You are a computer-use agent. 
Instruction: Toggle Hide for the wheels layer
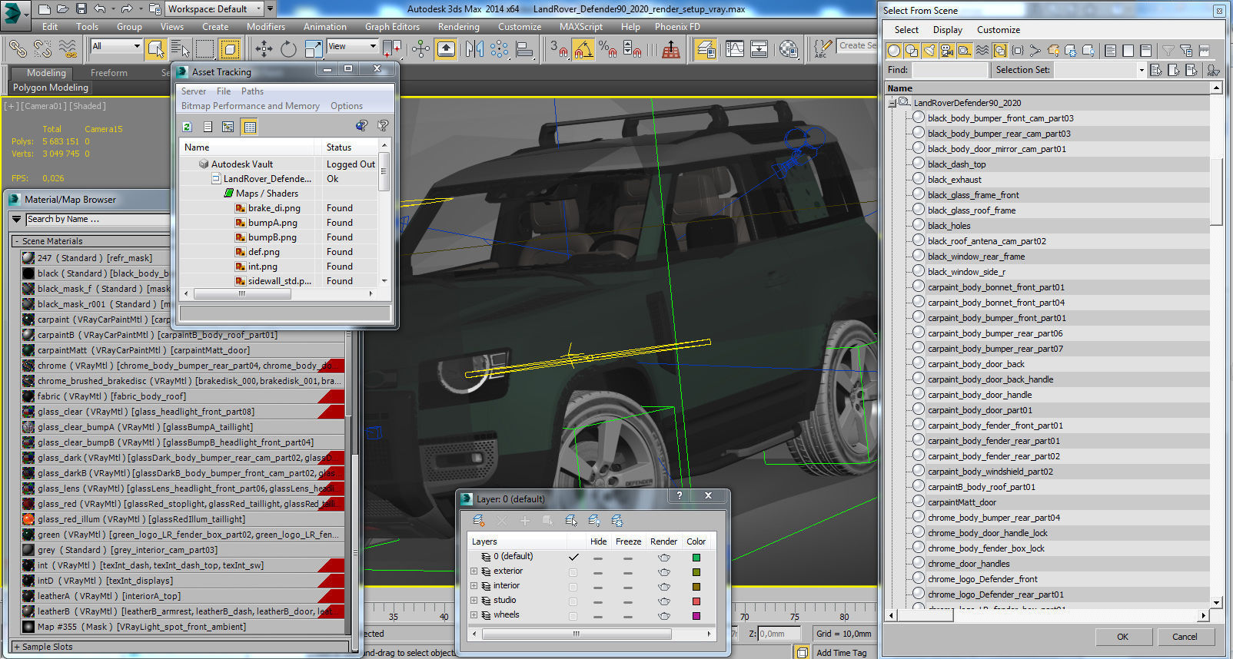(598, 616)
